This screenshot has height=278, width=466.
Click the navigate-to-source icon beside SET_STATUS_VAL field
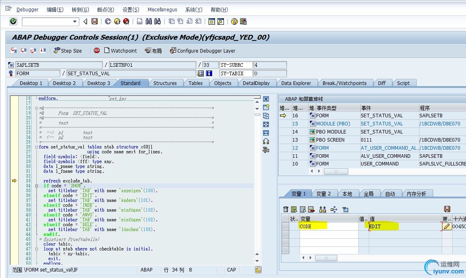200,73
